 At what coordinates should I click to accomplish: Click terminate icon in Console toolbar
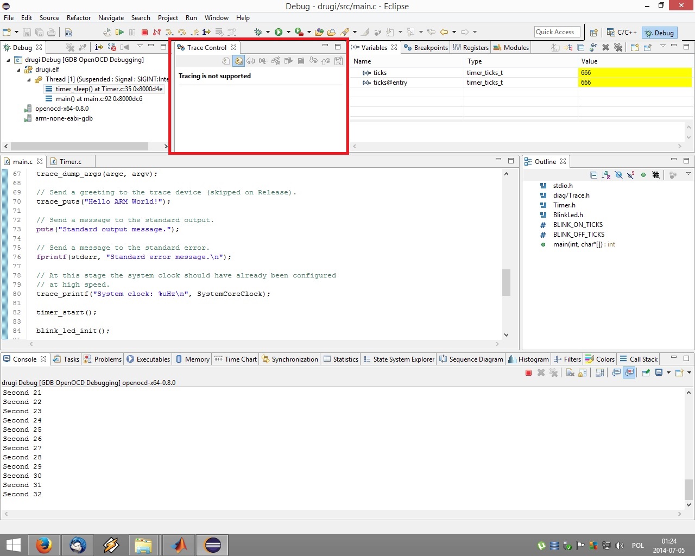528,373
